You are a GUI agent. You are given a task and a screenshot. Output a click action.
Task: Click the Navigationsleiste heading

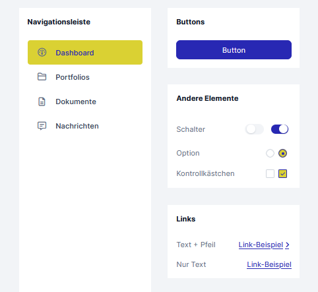pos(59,22)
